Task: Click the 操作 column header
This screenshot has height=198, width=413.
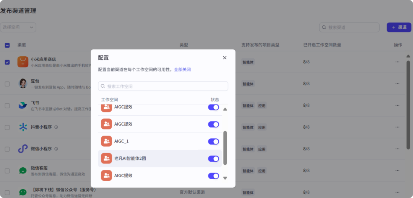Action: tap(398, 45)
